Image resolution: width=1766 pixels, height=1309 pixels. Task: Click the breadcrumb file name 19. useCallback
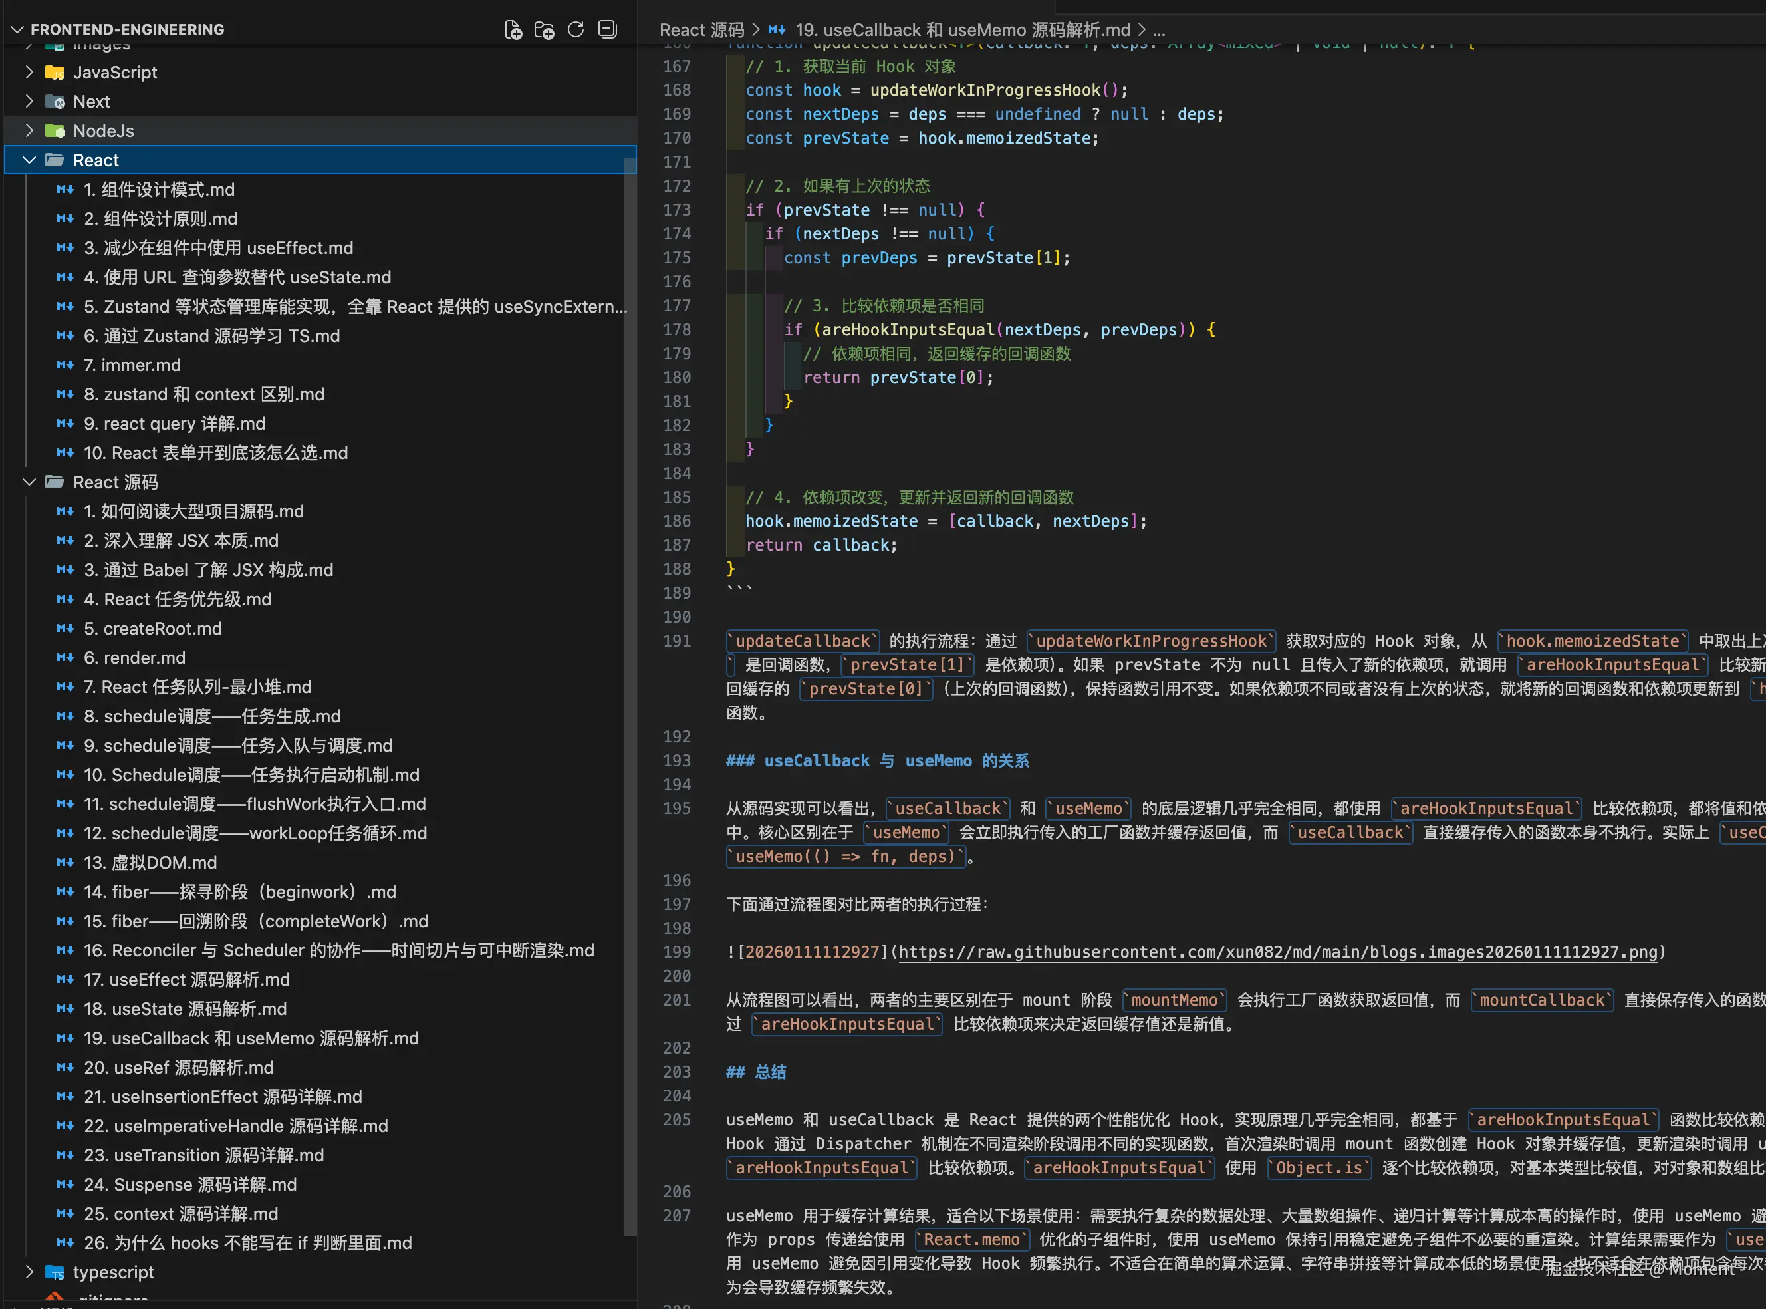tap(962, 30)
